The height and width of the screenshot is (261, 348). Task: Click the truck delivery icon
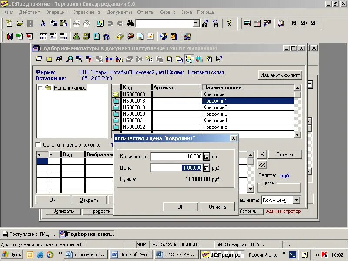(x=130, y=36)
